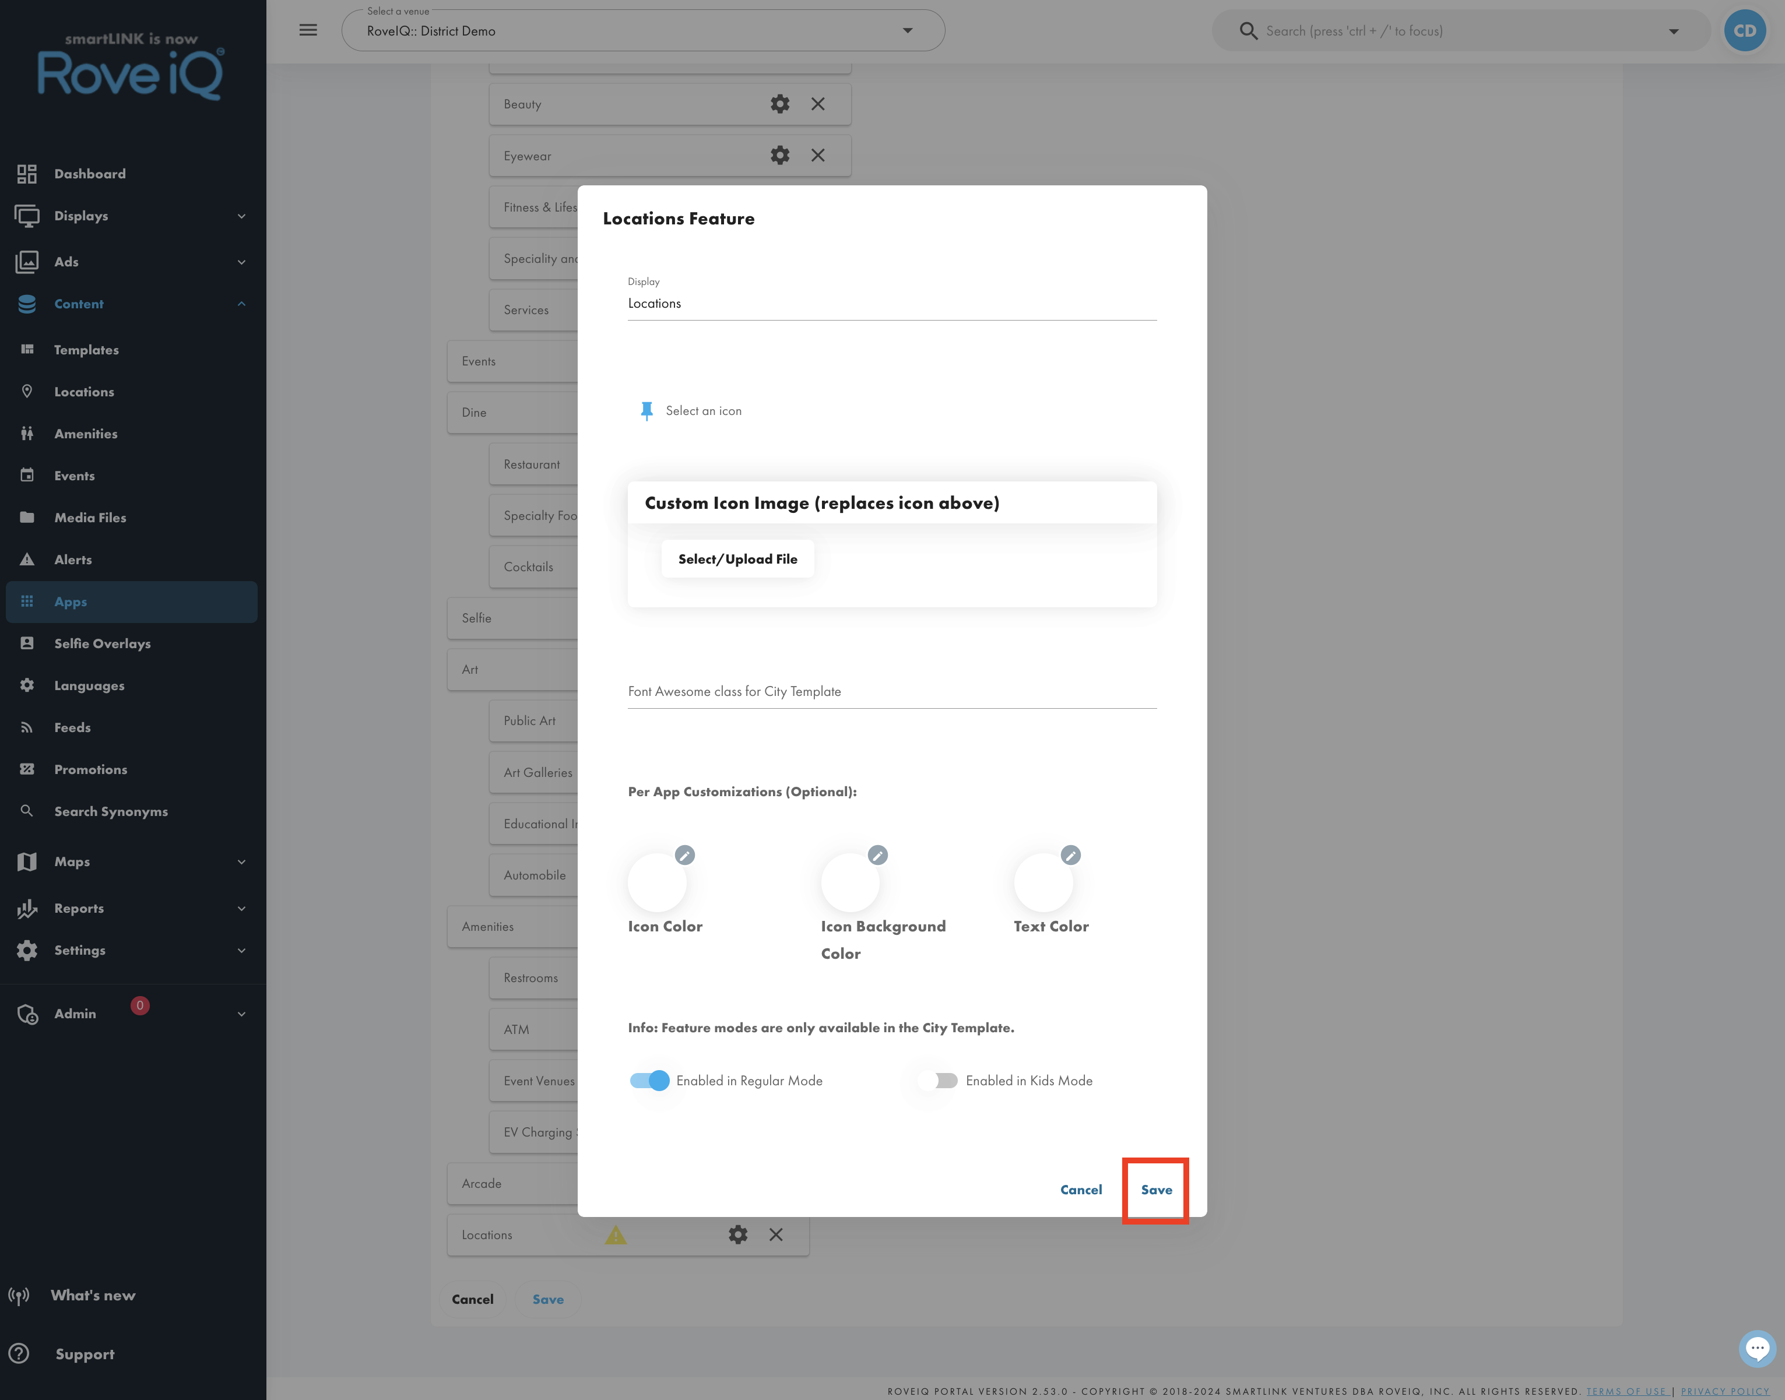Click the search magnifier icon

pyautogui.click(x=1248, y=31)
